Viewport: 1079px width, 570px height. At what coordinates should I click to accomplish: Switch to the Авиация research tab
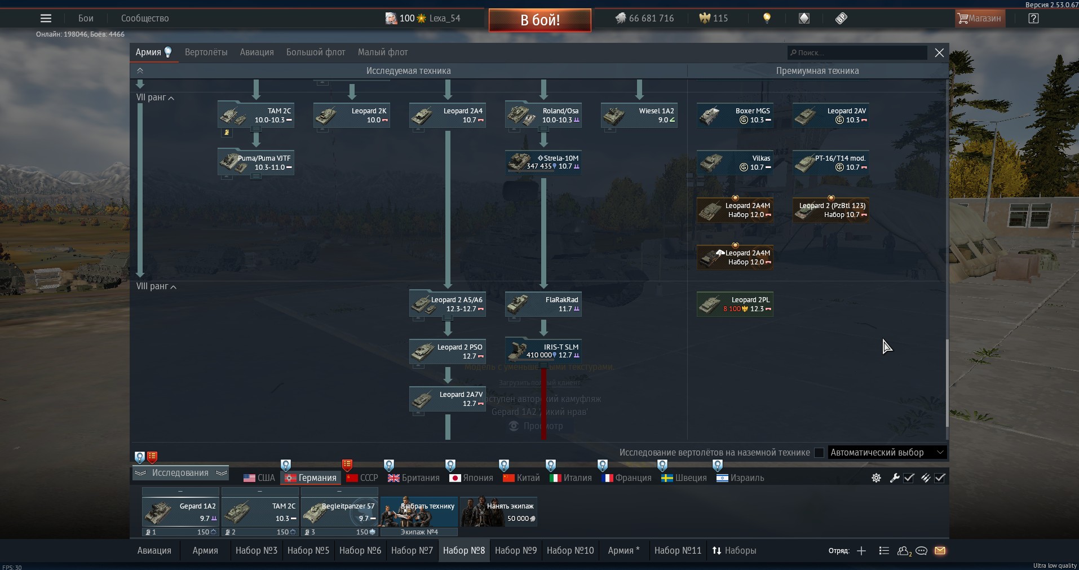click(257, 52)
